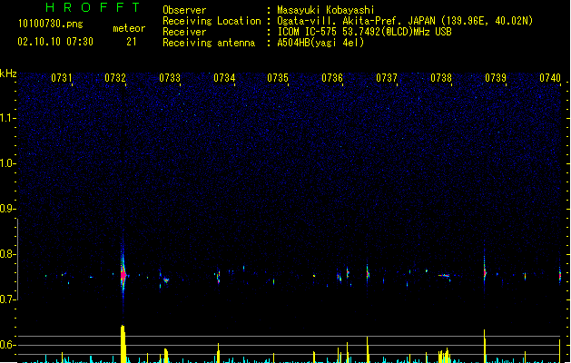Click the 'Receiving antenna' label
Image resolution: width=571 pixels, height=363 pixels.
coord(209,43)
